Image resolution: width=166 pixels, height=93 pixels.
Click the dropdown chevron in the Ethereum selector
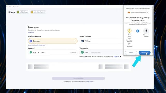coord(75,41)
